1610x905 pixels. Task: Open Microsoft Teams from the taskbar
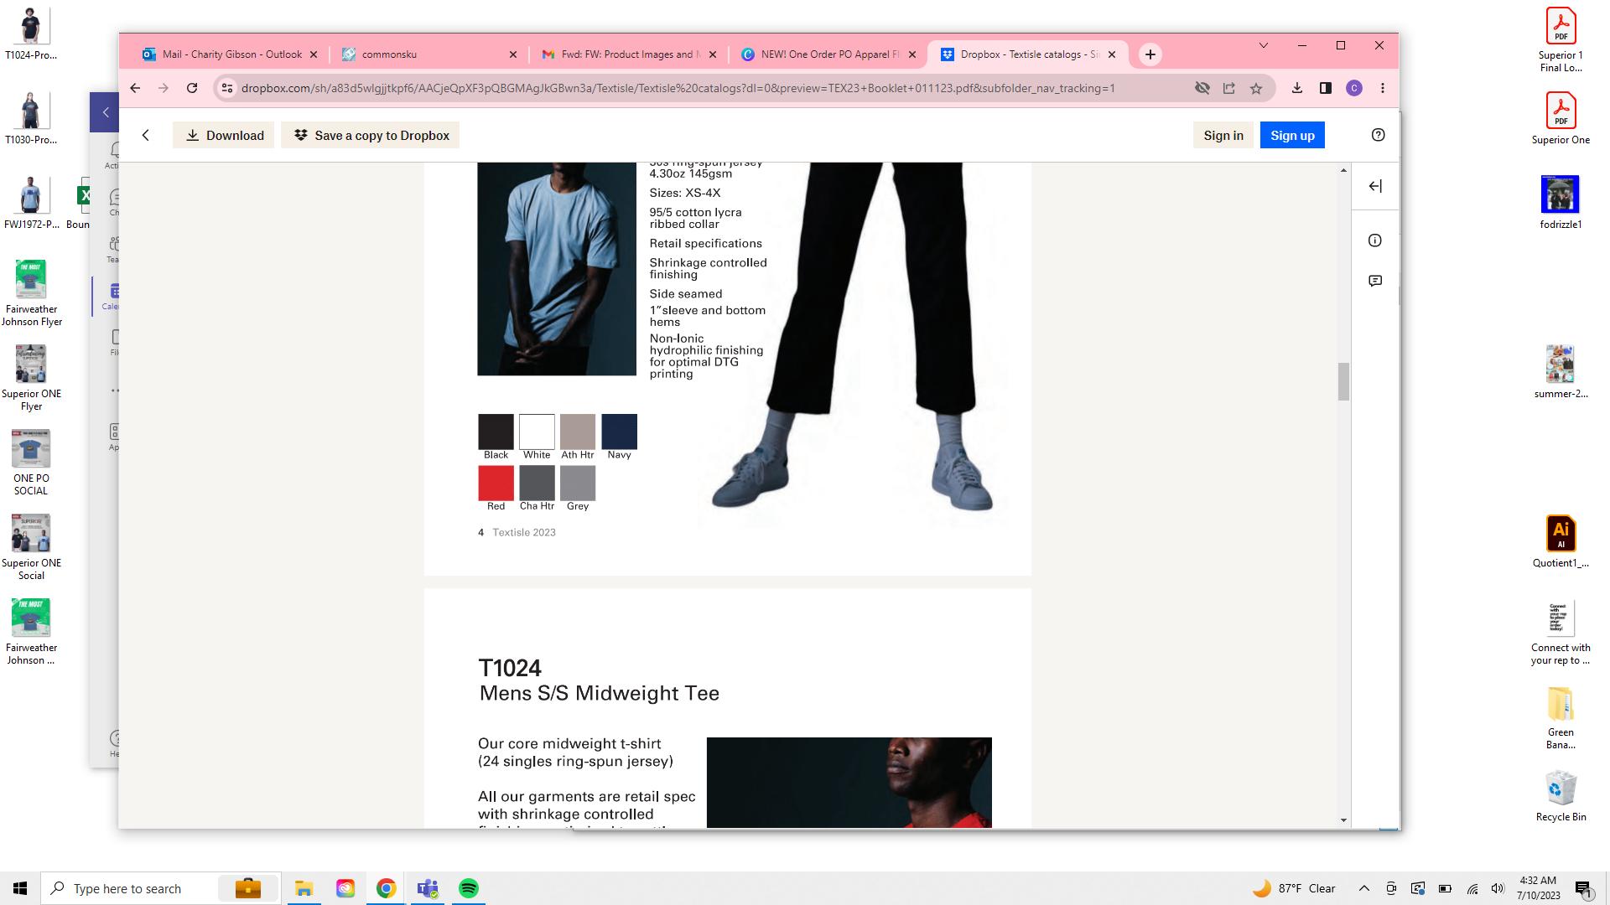click(428, 888)
